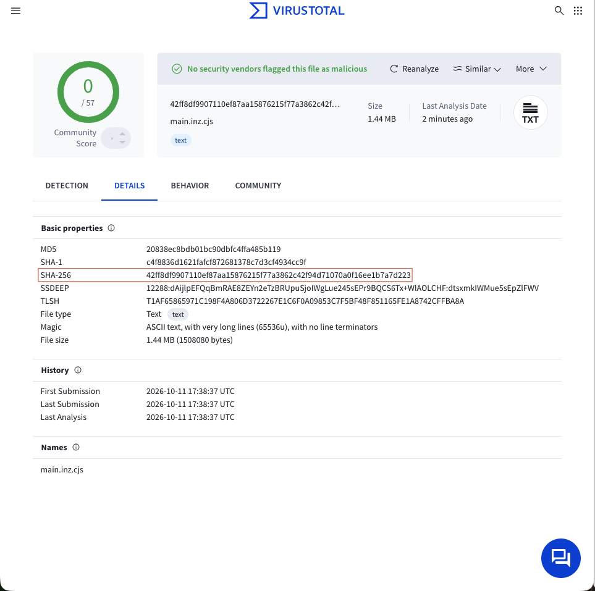Click truncated hash in file header
The height and width of the screenshot is (591, 595).
tap(255, 104)
